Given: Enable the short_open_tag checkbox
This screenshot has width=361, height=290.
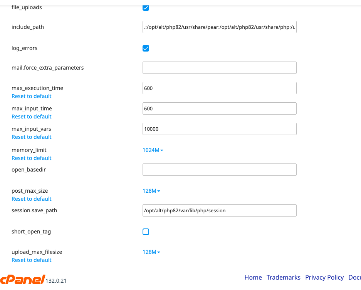Looking at the screenshot, I should tap(146, 232).
